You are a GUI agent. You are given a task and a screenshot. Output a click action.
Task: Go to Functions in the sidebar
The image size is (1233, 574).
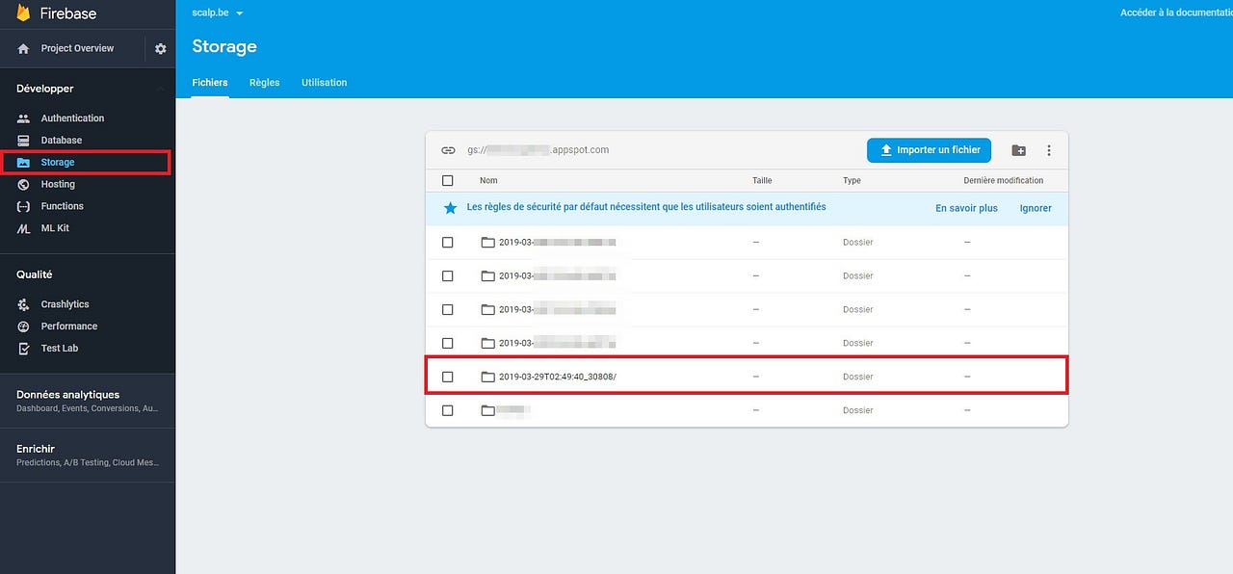click(x=64, y=206)
